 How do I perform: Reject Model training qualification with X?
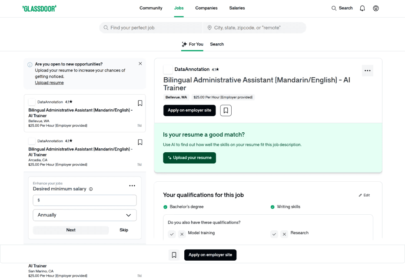tap(182, 234)
